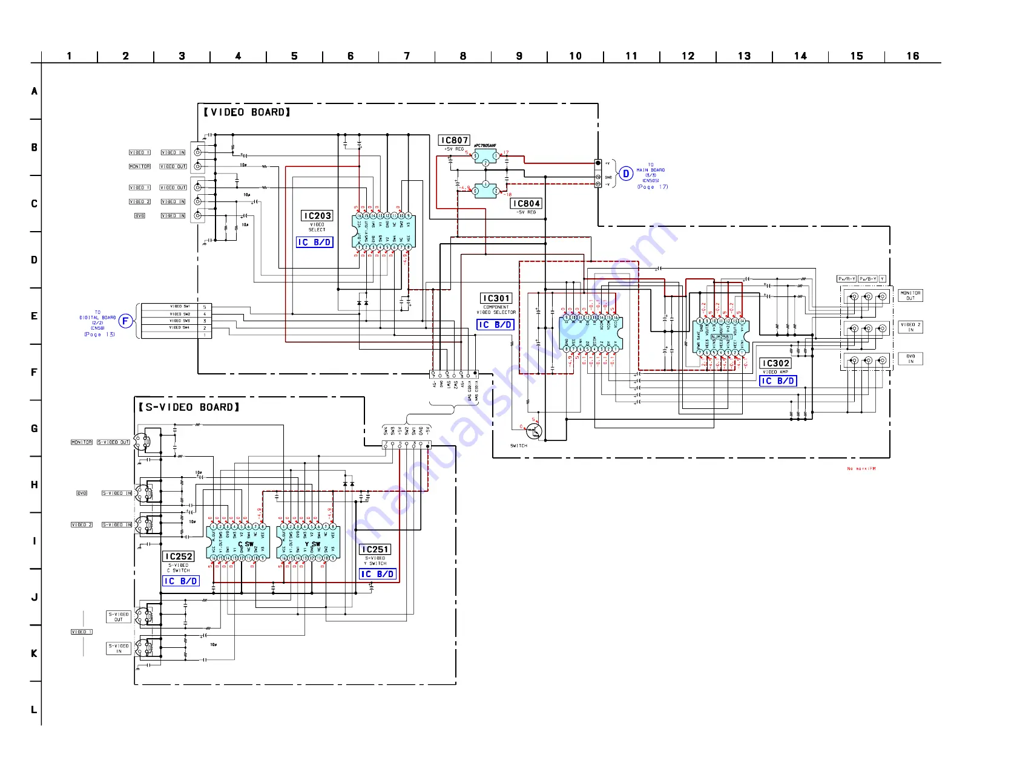Image resolution: width=1017 pixels, height=764 pixels.
Task: Click the S-VIDEO Y SWITCH caption
Action: 375,561
